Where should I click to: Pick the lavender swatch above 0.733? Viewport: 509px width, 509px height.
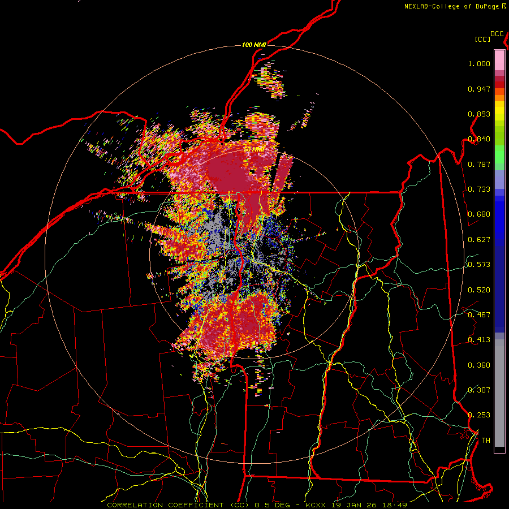pos(499,179)
